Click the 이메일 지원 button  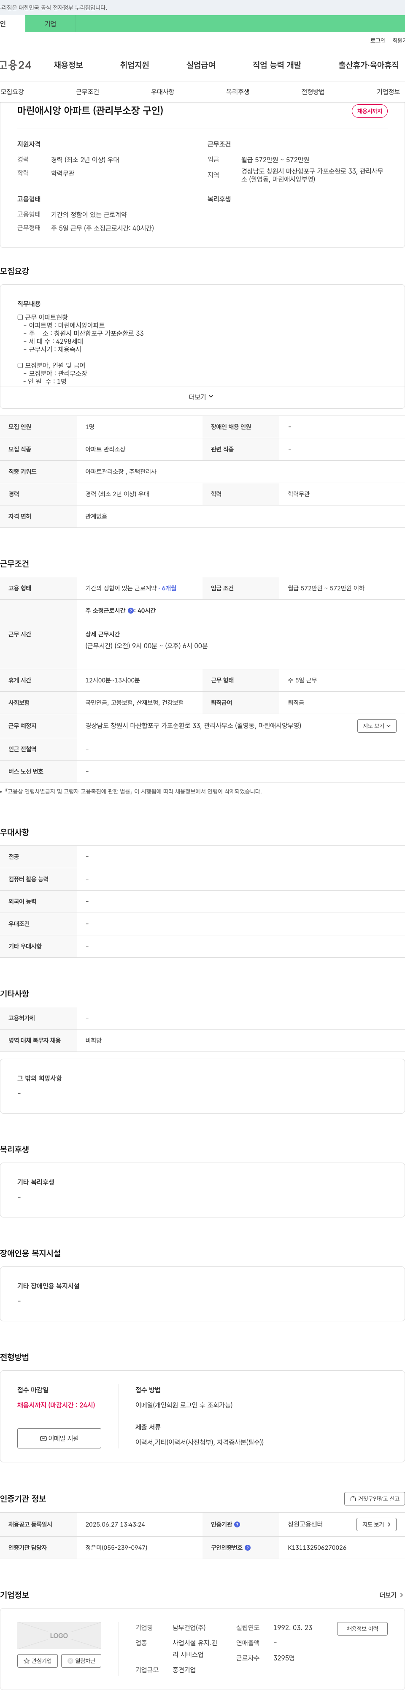[x=59, y=1438]
